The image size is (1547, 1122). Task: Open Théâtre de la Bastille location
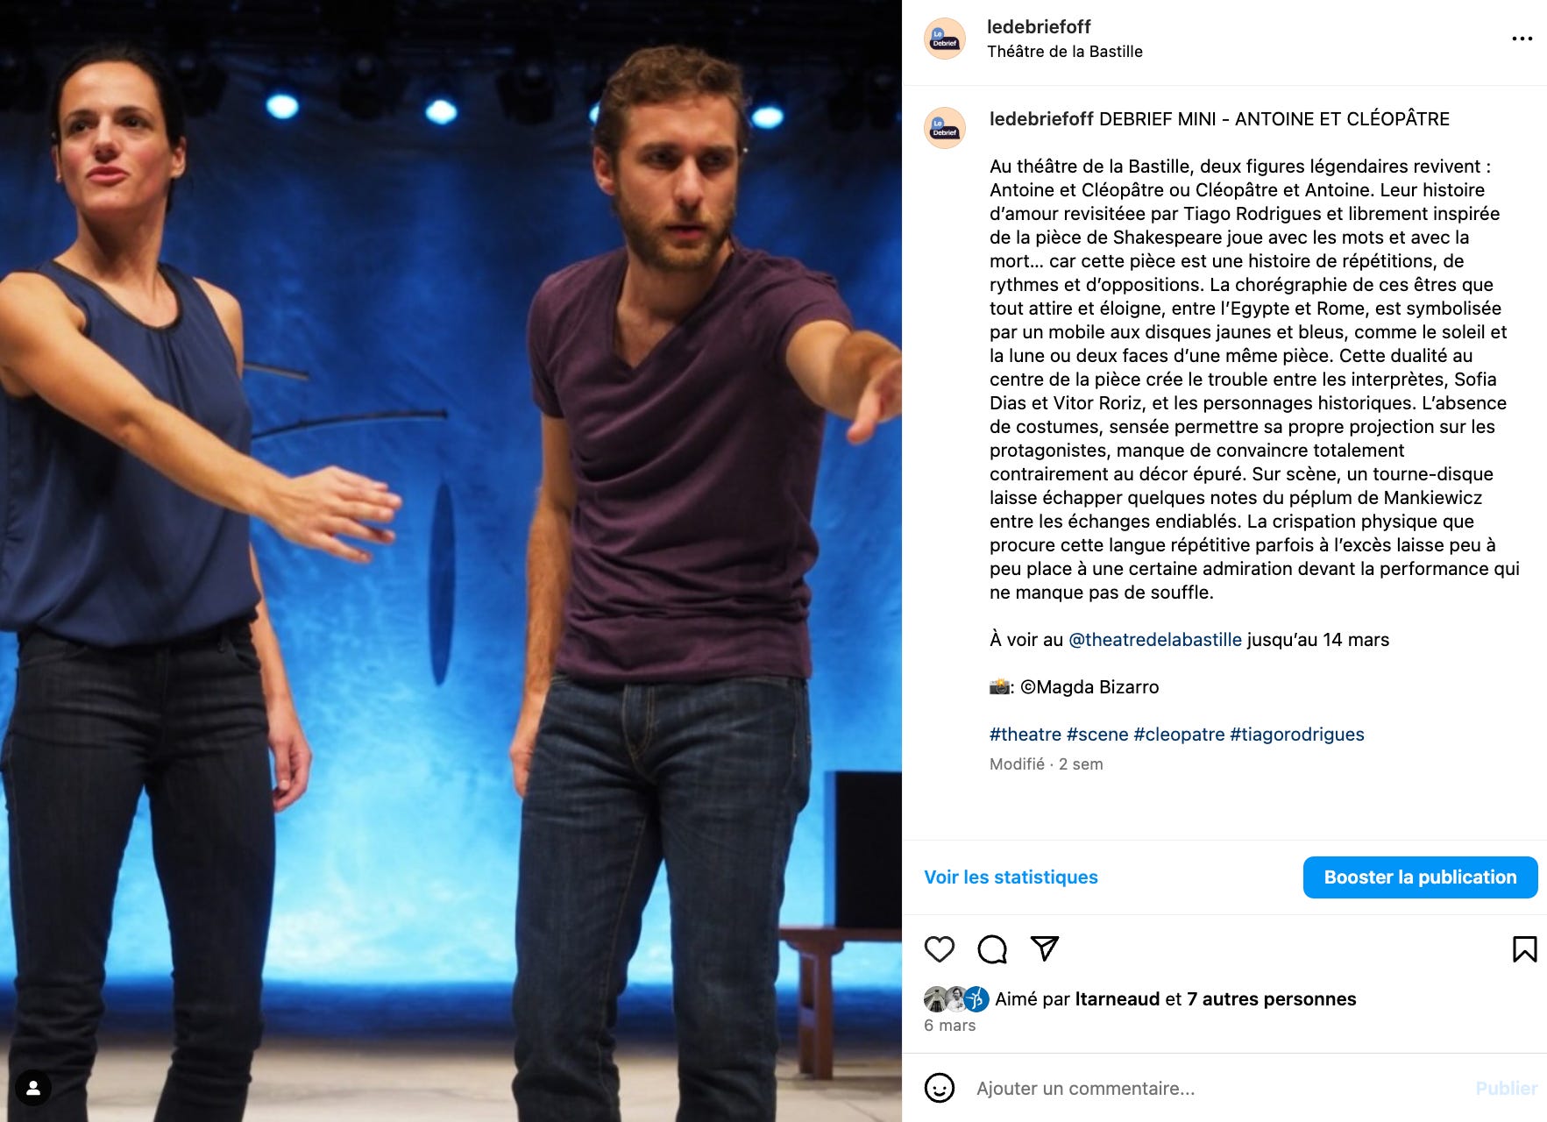click(x=1065, y=52)
